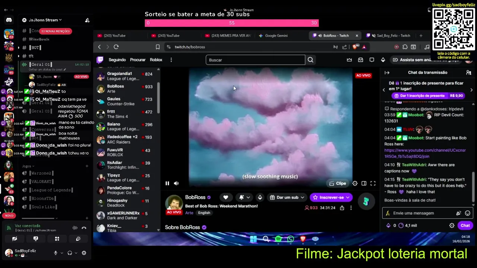
Task: Expand headphone output options arrow in Discord
Action: click(76, 253)
